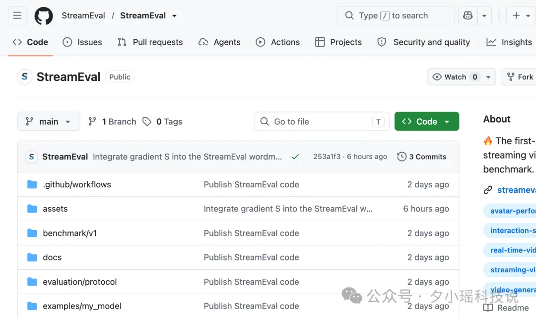Image resolution: width=536 pixels, height=318 pixels.
Task: Open the Readme link in About
Action: 506,308
